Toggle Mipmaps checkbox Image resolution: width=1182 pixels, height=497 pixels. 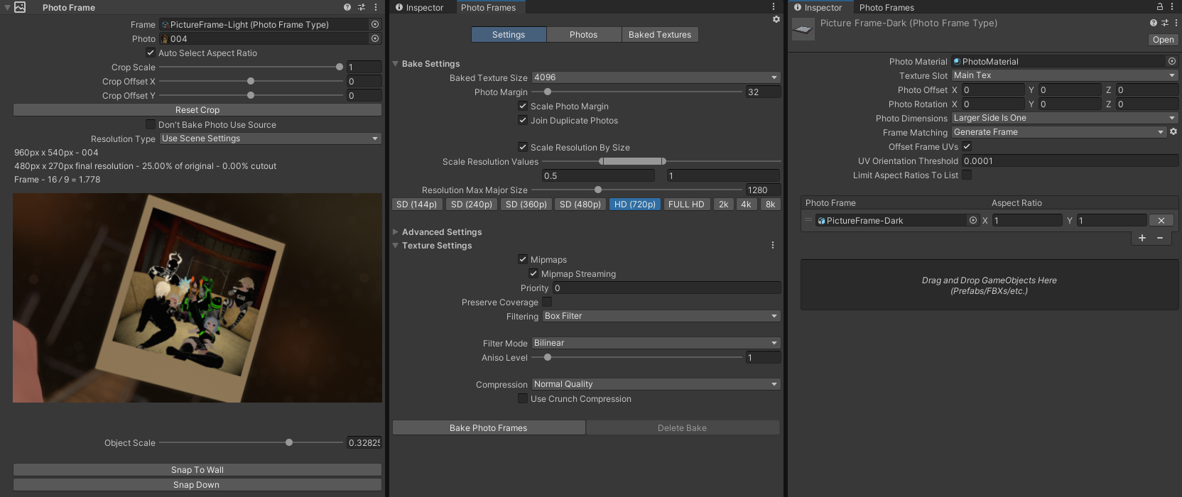(x=523, y=259)
